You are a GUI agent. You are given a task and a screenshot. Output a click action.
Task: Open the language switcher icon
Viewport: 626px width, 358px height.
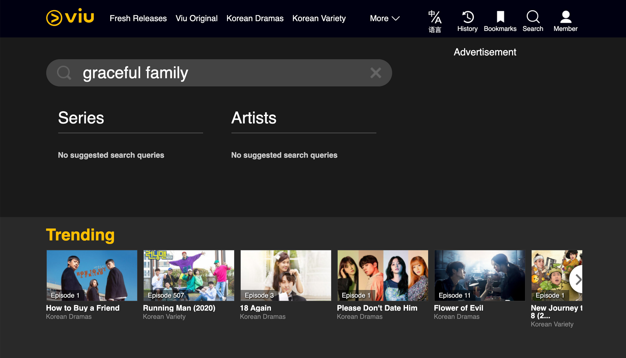(x=435, y=21)
